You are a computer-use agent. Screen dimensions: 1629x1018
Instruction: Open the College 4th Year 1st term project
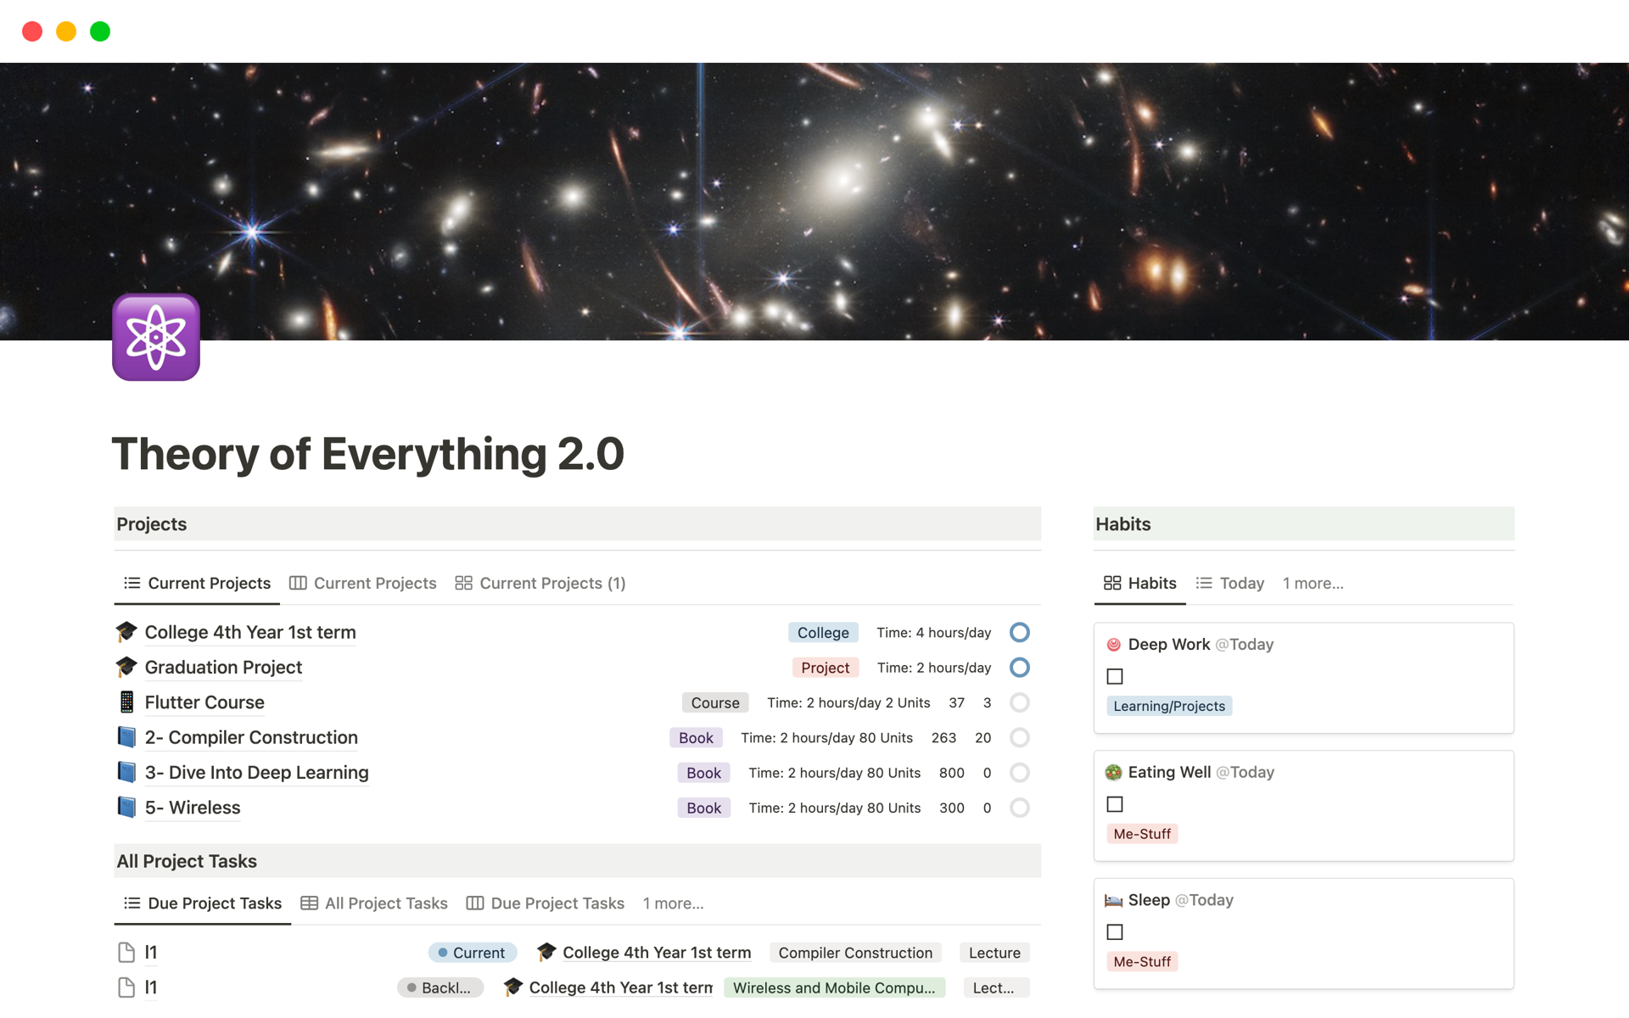click(x=250, y=633)
